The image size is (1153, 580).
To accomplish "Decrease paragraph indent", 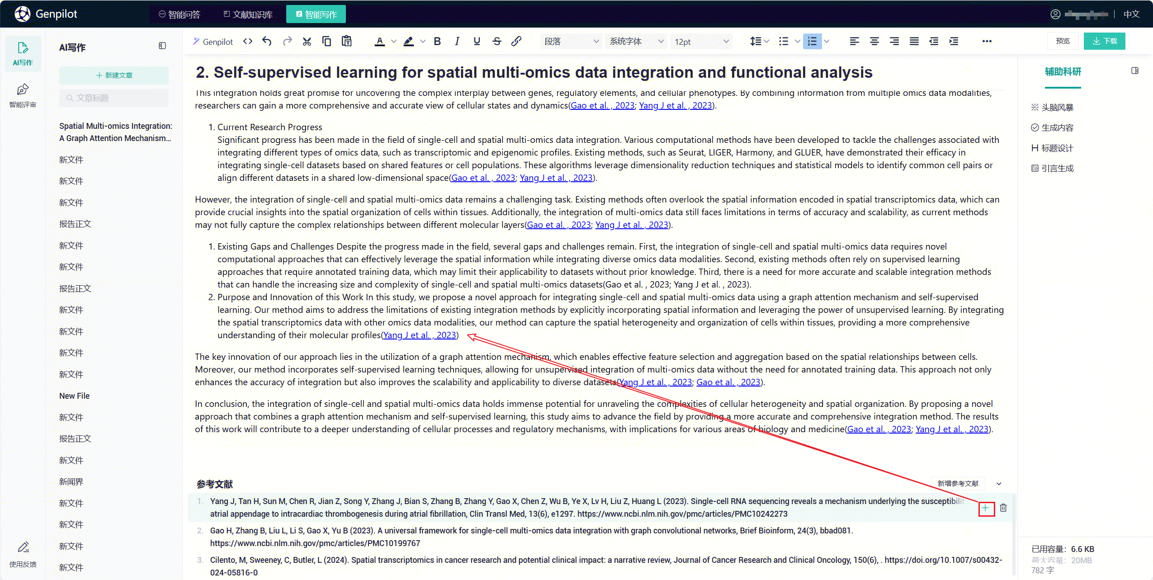I will point(934,42).
